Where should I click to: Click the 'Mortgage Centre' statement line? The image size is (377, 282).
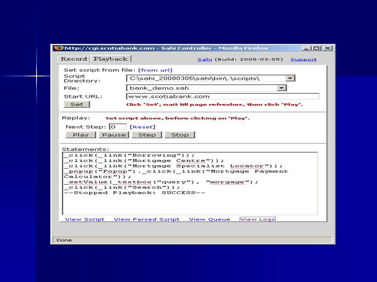click(144, 161)
